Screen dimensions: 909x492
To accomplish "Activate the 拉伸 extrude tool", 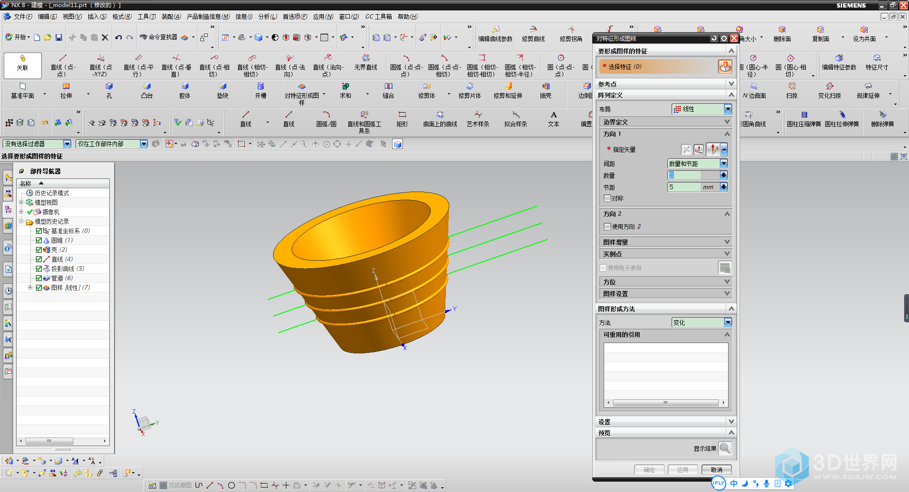I will coord(66,90).
